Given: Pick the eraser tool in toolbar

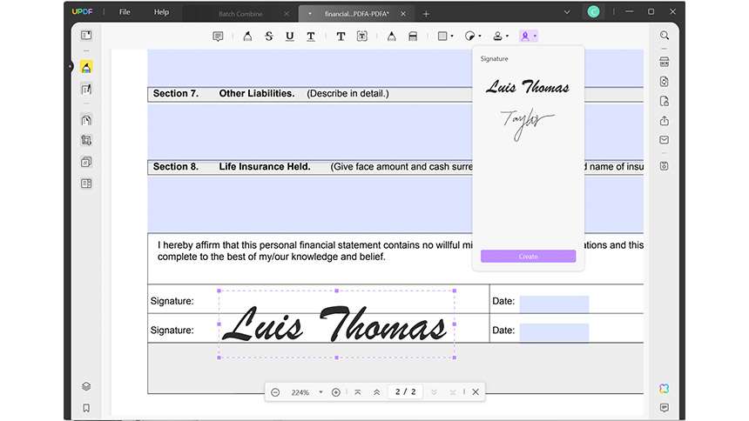Looking at the screenshot, I should tap(413, 37).
